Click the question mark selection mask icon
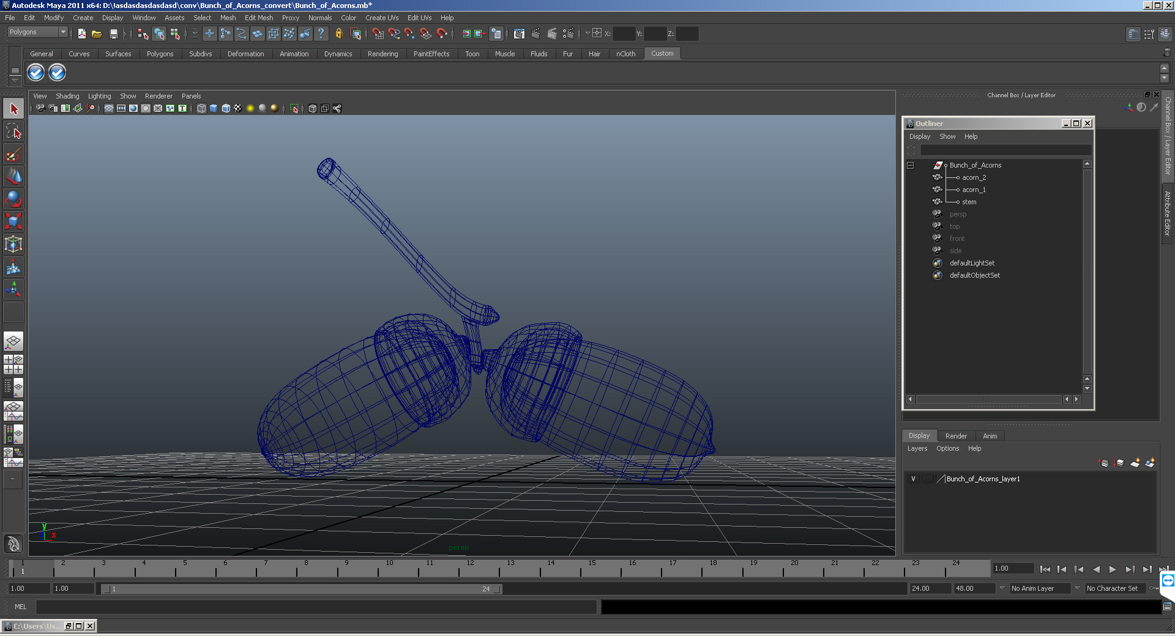 tap(321, 34)
